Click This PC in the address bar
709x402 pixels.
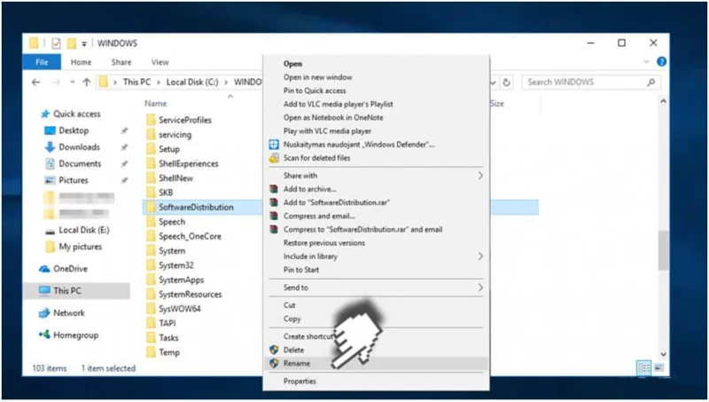136,82
